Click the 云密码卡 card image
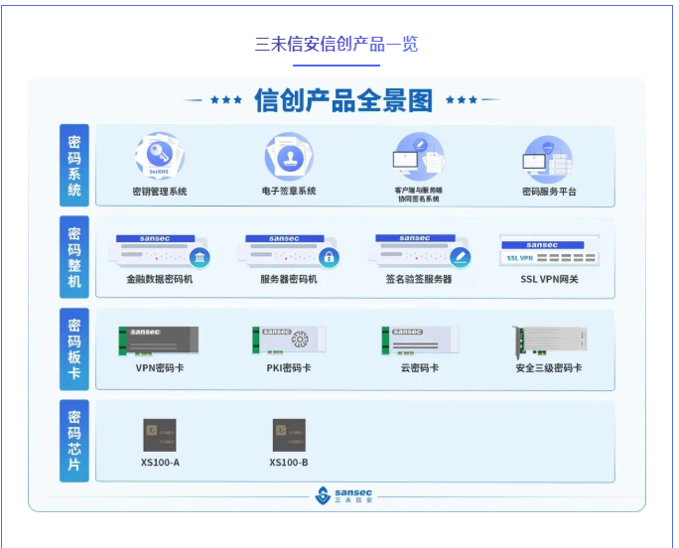 pyautogui.click(x=419, y=341)
